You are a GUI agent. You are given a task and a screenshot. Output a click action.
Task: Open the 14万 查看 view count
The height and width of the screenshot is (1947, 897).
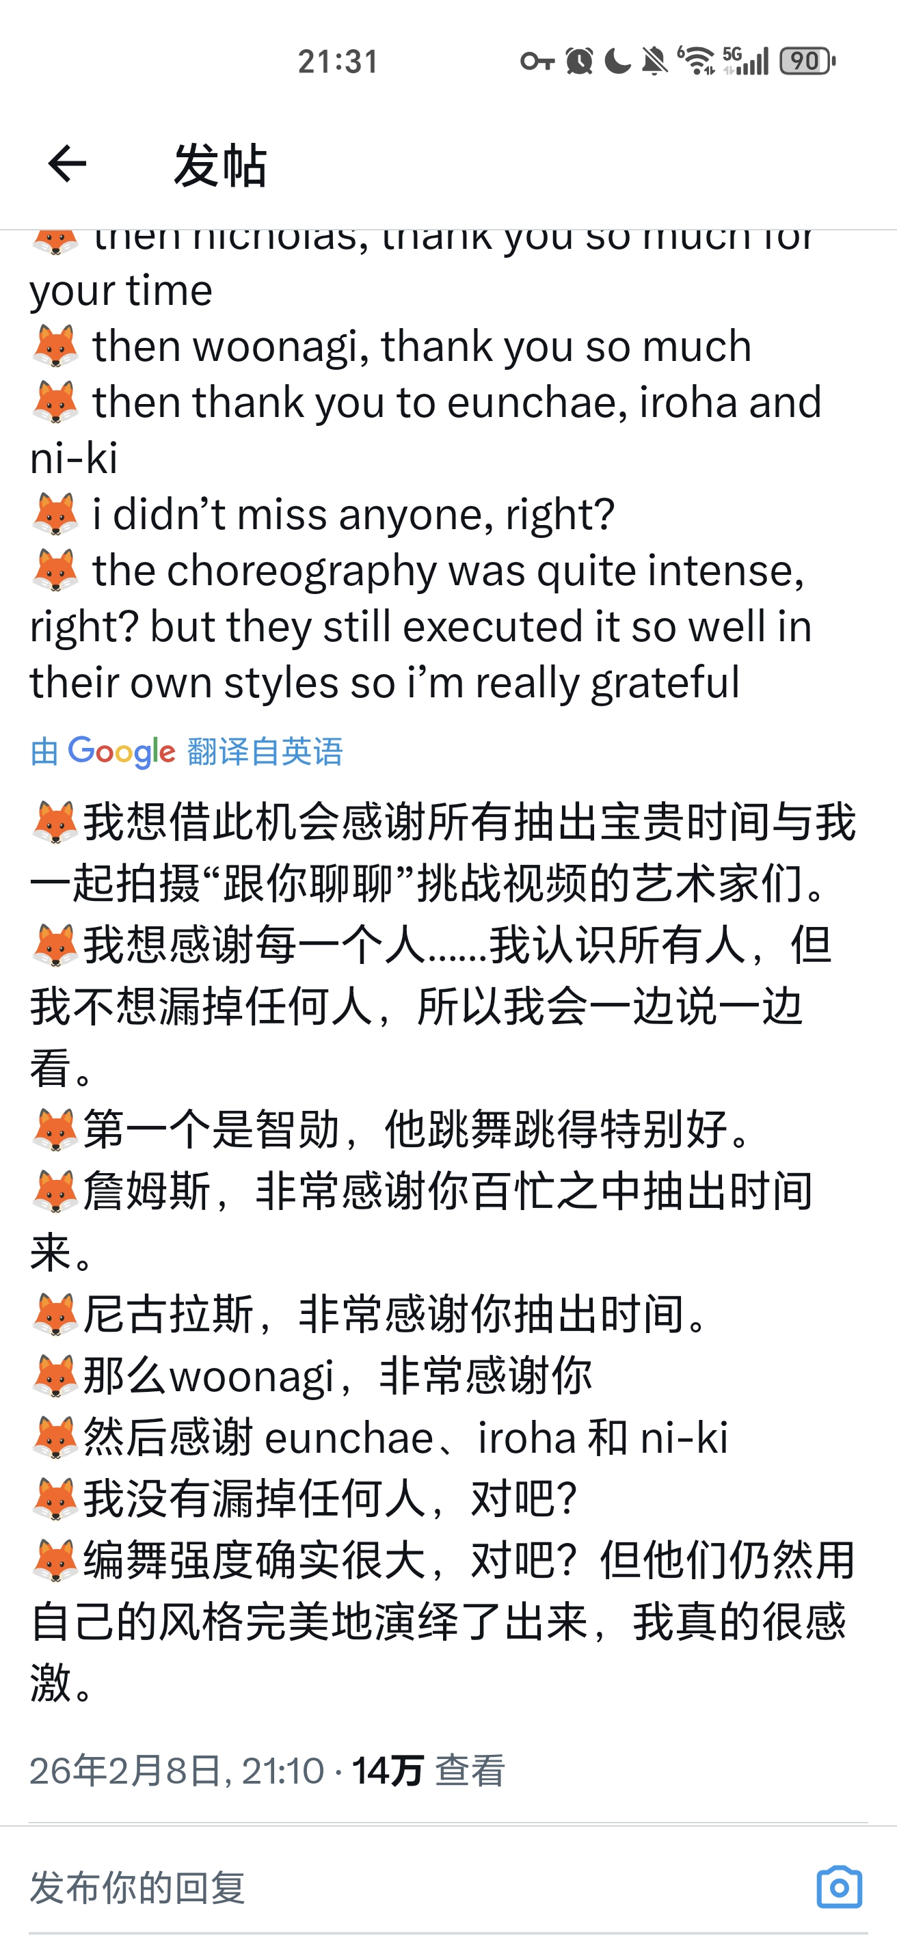[x=428, y=1771]
